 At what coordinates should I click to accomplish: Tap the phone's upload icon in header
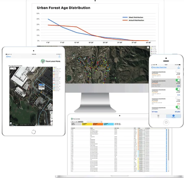pyautogui.click(x=178, y=67)
